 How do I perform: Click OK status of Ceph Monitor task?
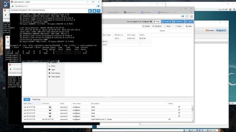click(169, 120)
